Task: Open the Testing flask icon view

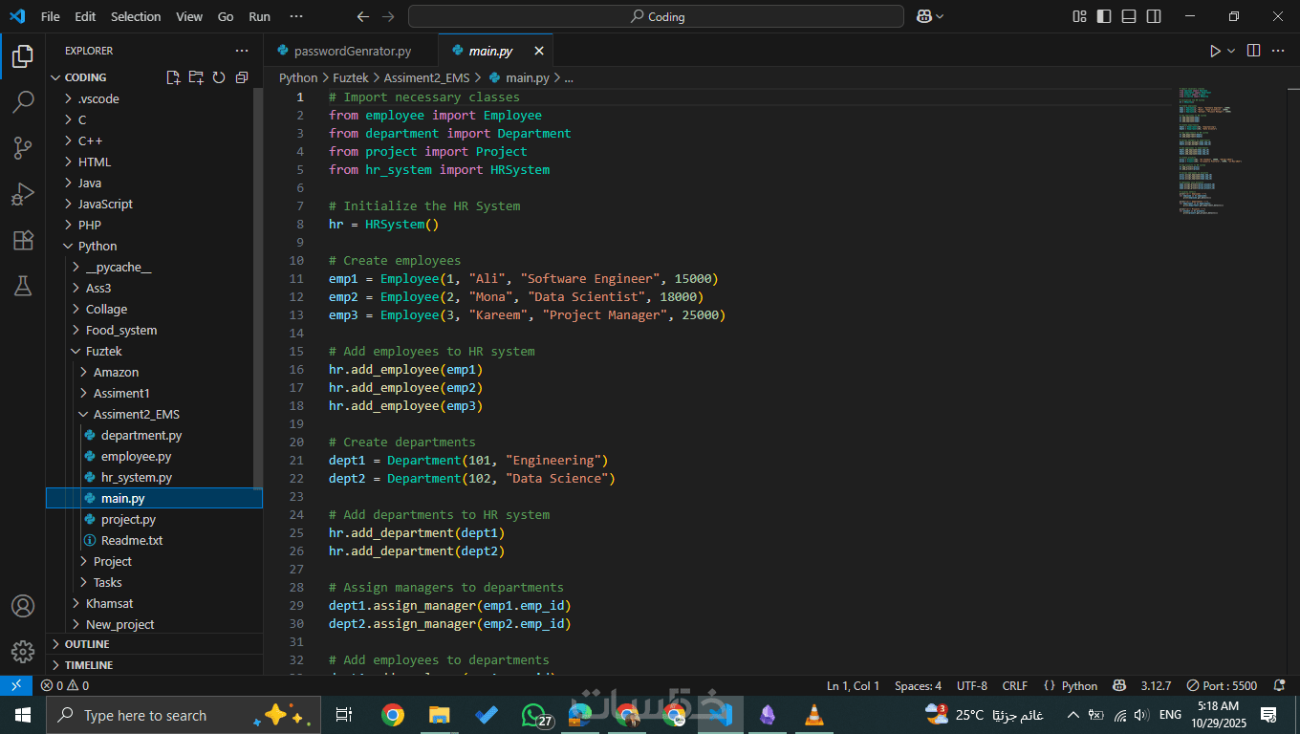Action: [23, 285]
